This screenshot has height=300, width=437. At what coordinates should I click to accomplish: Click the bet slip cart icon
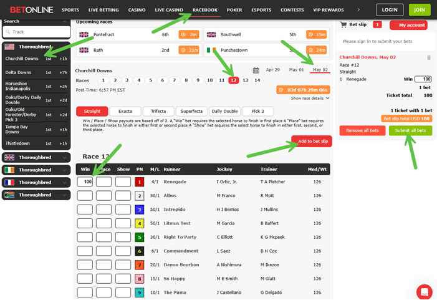(343, 24)
